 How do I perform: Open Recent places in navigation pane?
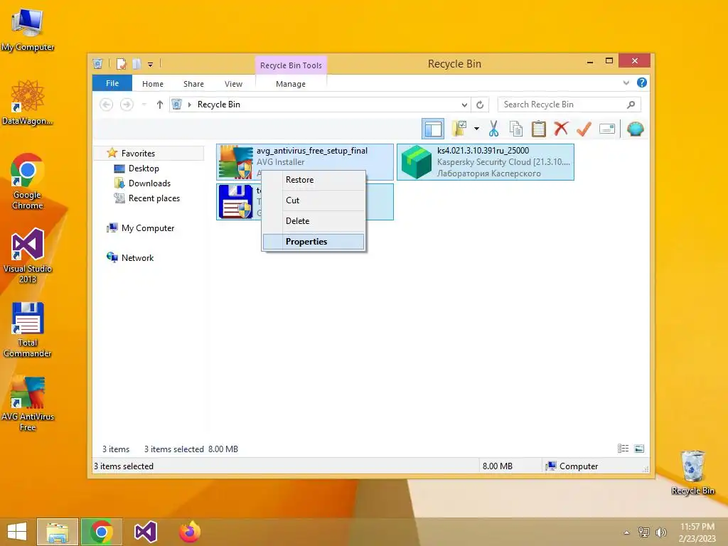pos(154,198)
